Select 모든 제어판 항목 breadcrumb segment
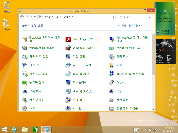This screenshot has width=178, height=133. [62, 17]
